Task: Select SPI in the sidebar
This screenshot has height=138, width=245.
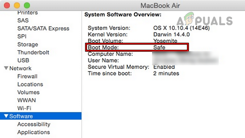Action: 22,36
